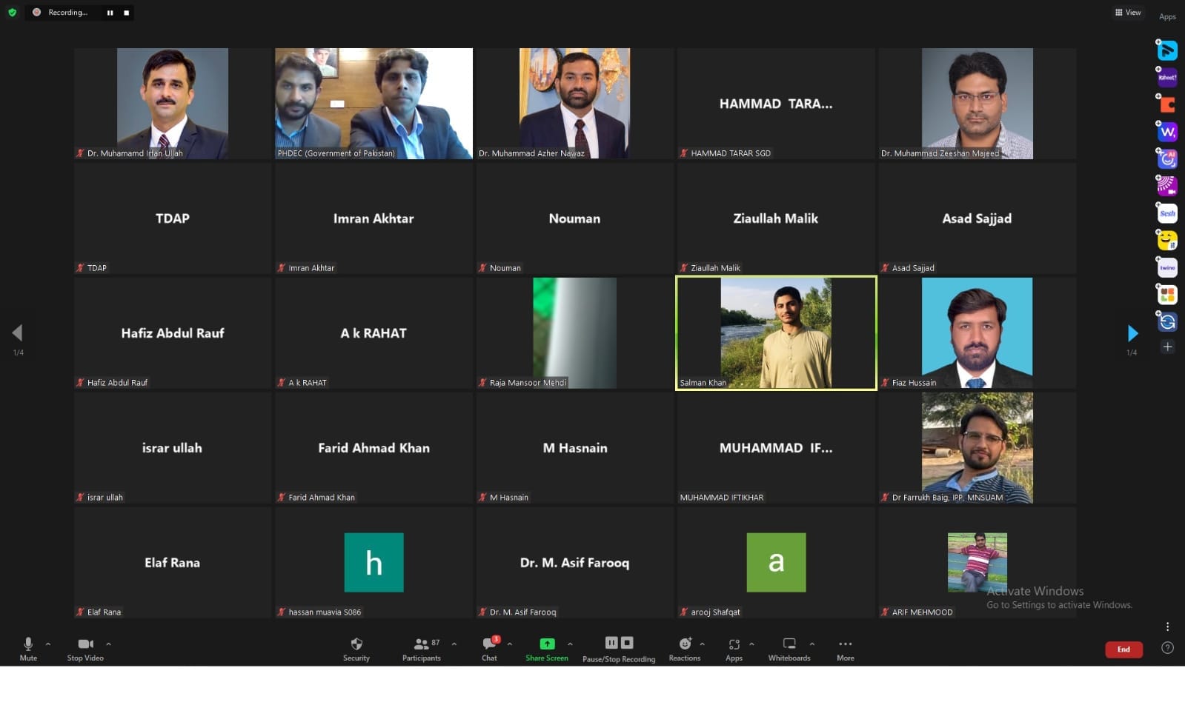Expand audio options arrow beside Mute

coord(48,644)
